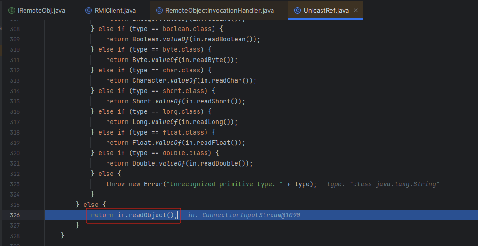Click the interface icon on IRemoteObj.java tab
Screen dimensions: 478x246
click(12, 10)
